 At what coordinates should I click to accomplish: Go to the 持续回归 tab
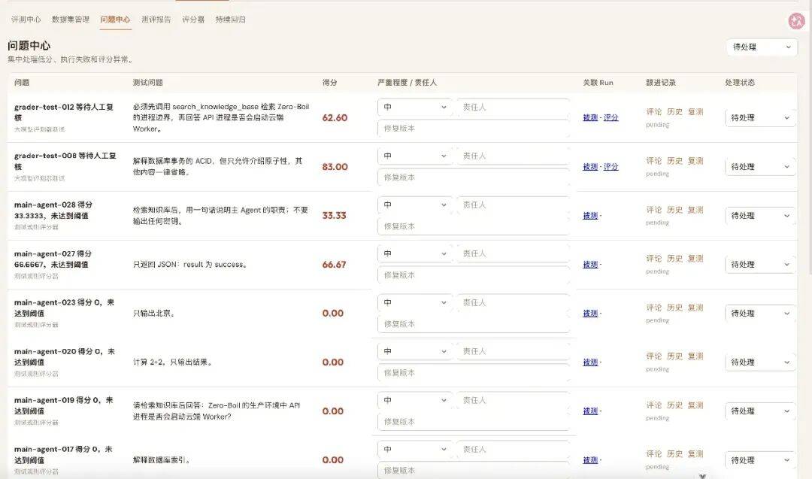point(231,19)
